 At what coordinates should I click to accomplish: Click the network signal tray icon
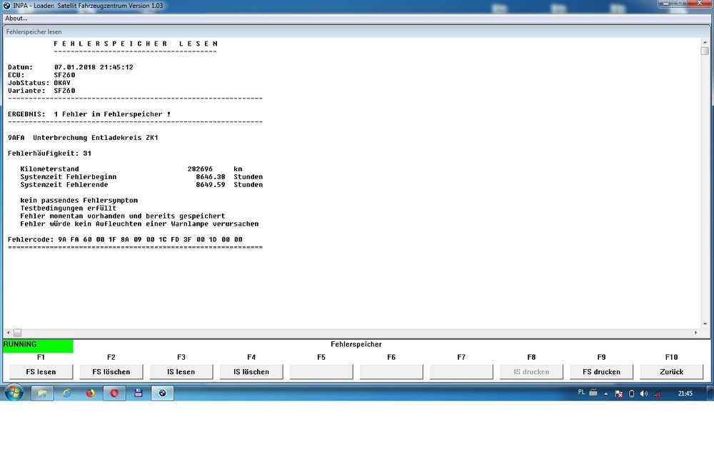tap(656, 393)
